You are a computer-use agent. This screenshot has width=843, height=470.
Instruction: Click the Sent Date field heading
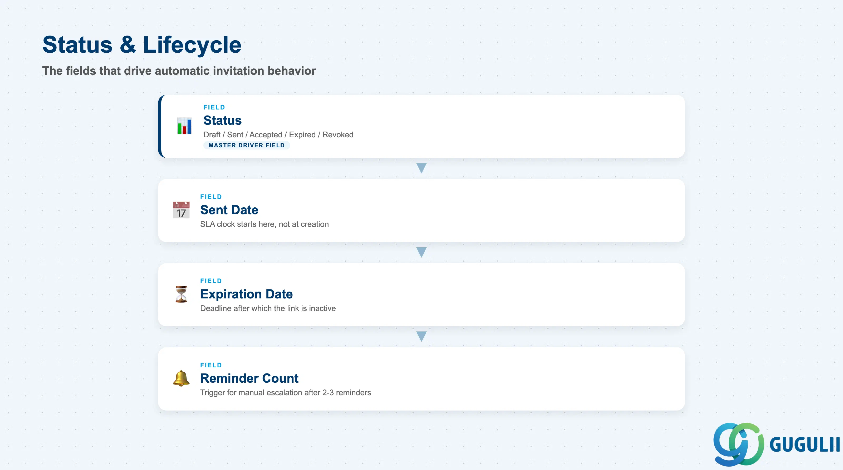(229, 210)
